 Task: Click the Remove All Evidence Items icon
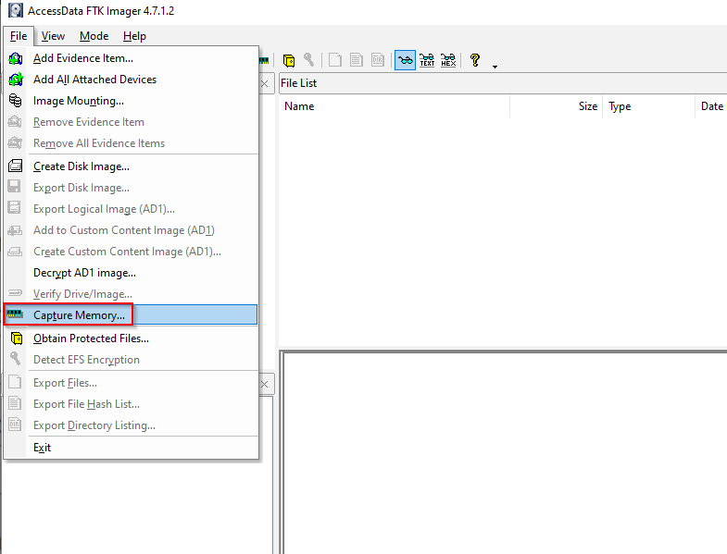[x=15, y=142]
